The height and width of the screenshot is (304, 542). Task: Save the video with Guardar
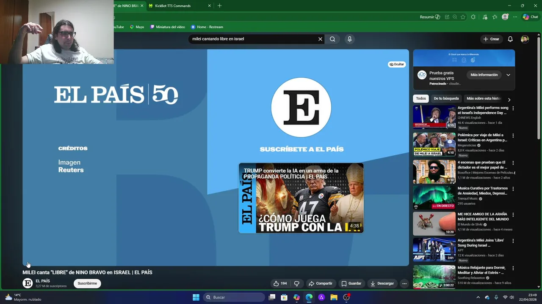pos(351,283)
